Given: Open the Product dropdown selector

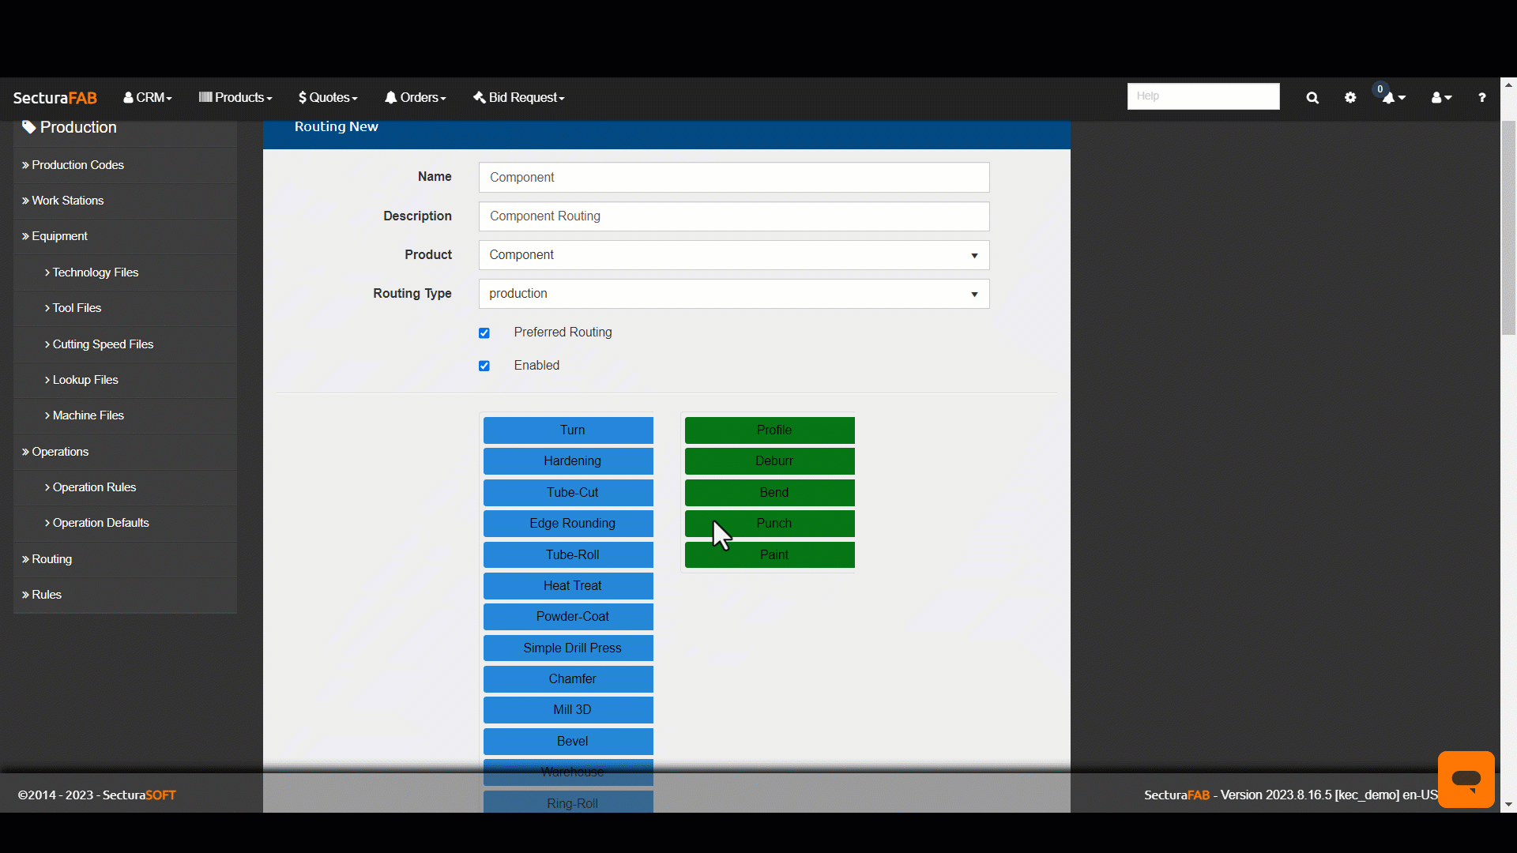Looking at the screenshot, I should tap(973, 254).
